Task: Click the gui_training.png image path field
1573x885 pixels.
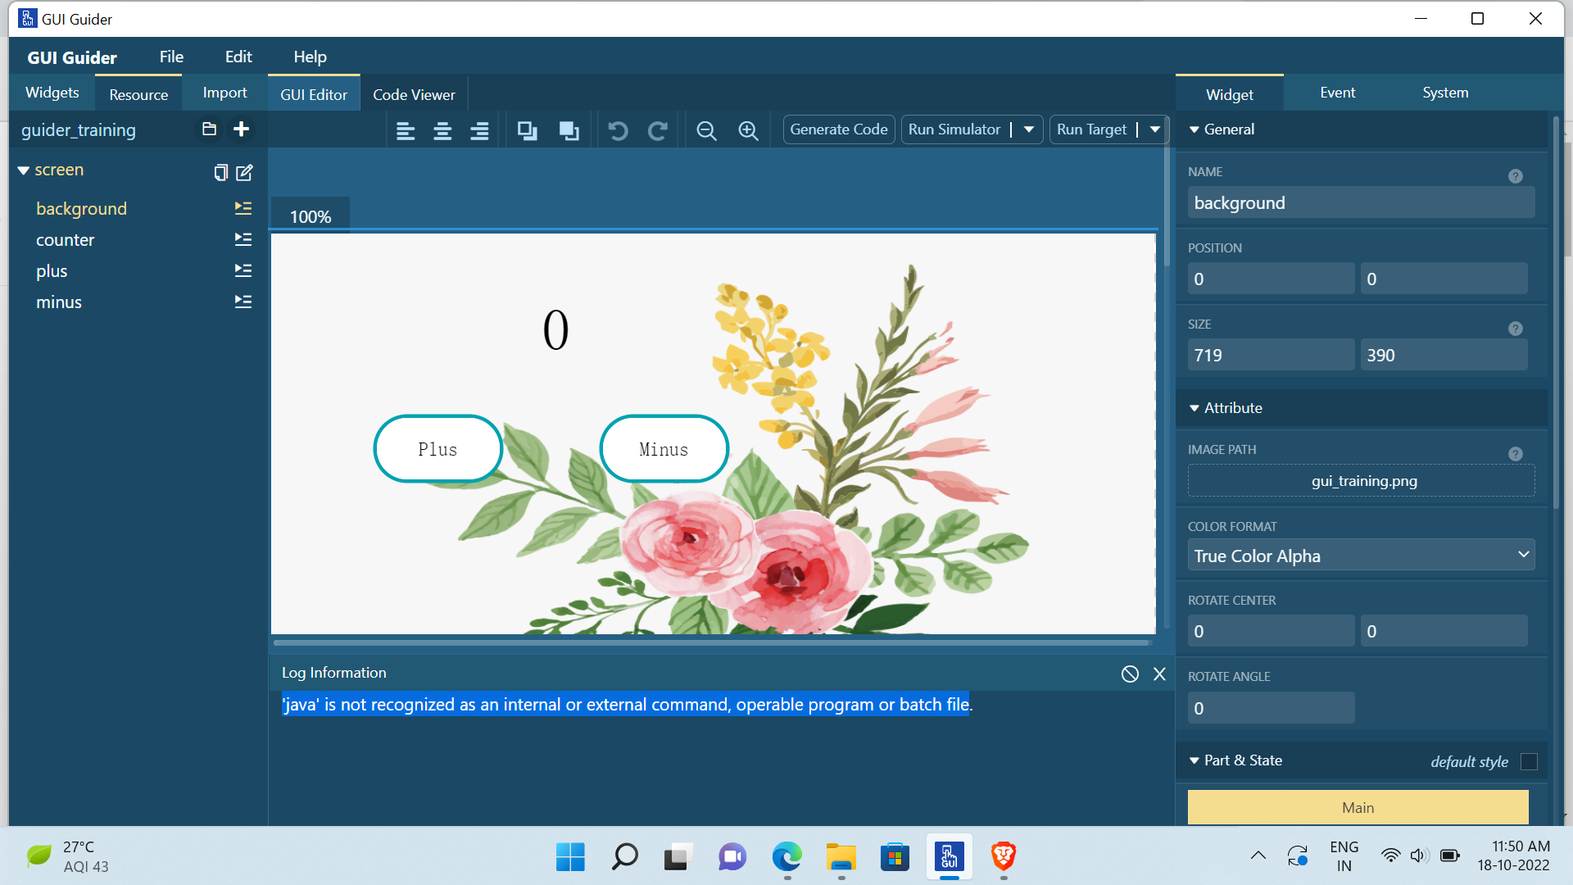Action: pos(1362,481)
